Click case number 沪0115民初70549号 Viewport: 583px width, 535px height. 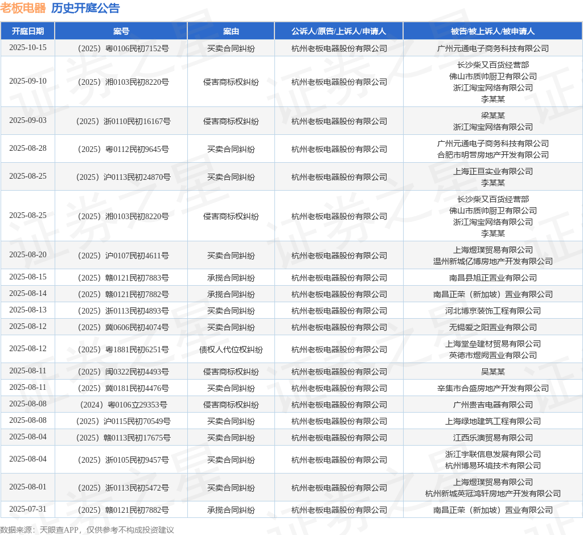point(124,421)
